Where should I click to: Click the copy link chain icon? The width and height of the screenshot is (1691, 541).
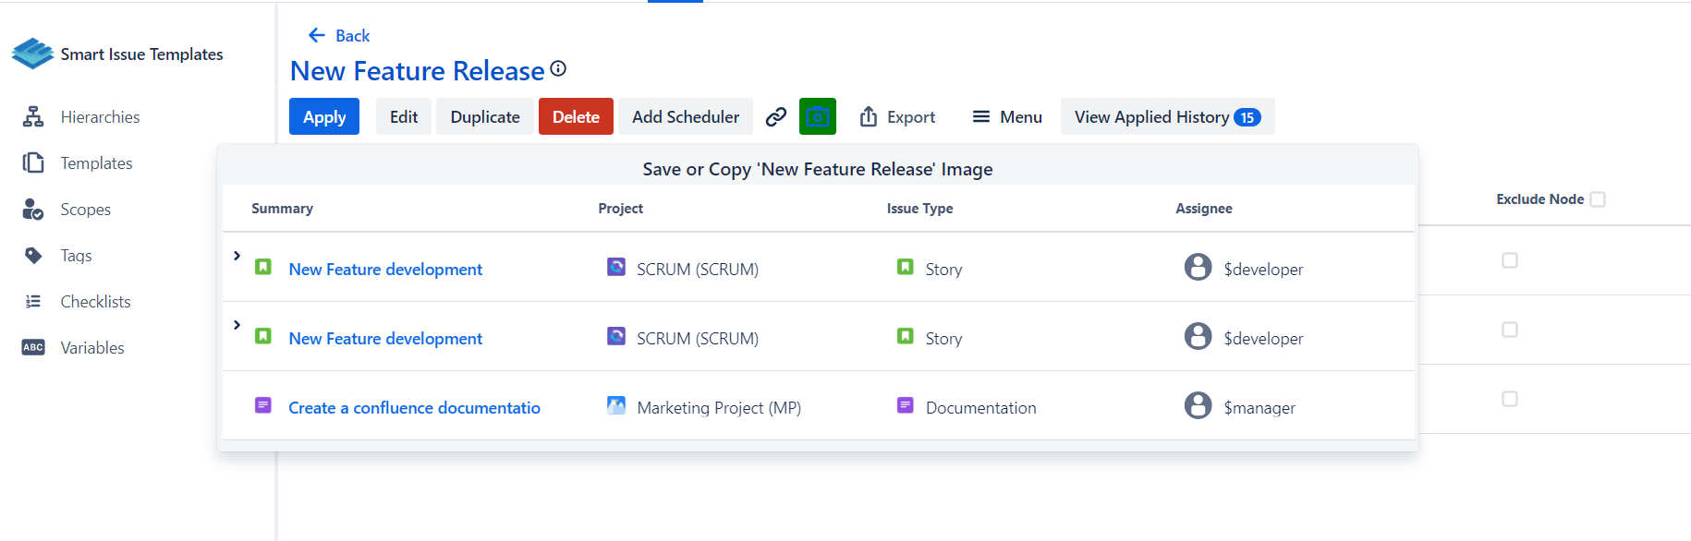[776, 116]
